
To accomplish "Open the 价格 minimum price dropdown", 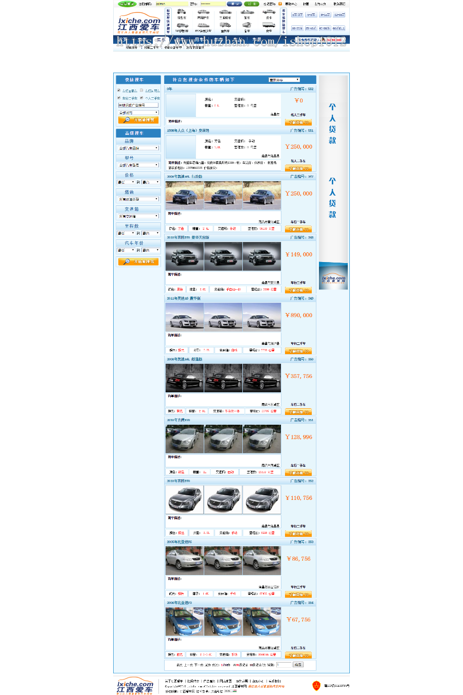I will point(126,182).
